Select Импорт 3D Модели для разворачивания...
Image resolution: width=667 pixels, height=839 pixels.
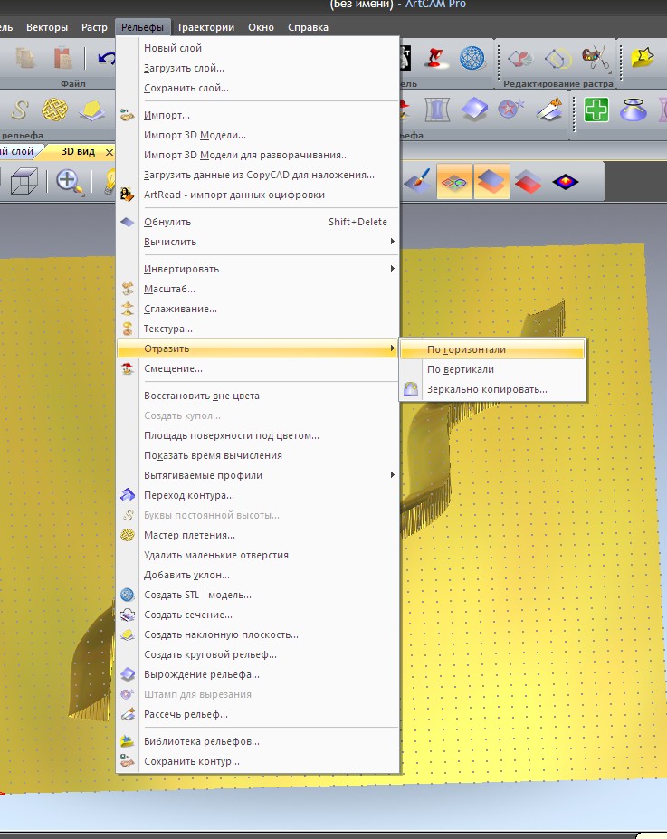[x=258, y=155]
